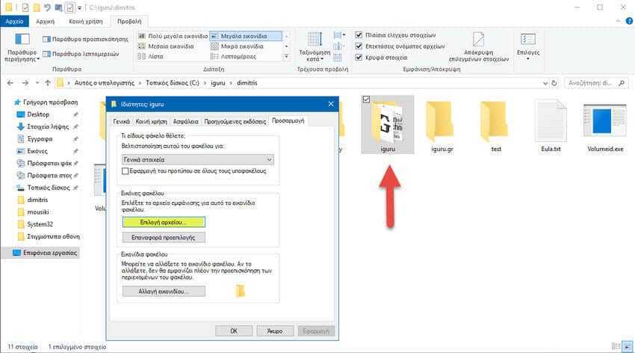
Task: Enable Εφαρμογή του προτύπου σε όλους τους υποφακέλους
Action: [126, 171]
